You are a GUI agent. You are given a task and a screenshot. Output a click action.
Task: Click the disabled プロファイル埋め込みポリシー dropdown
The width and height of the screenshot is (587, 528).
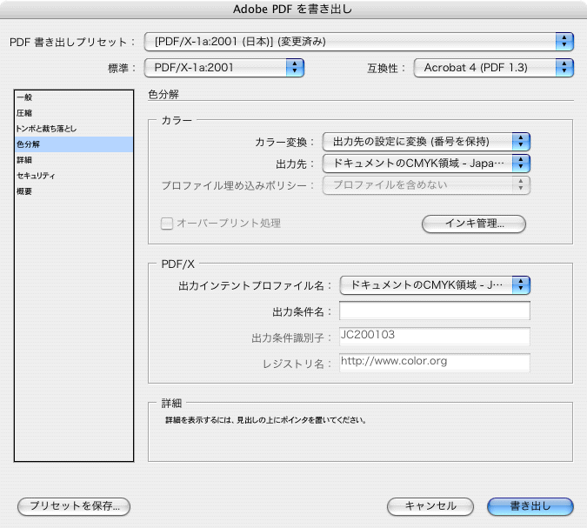(x=426, y=185)
